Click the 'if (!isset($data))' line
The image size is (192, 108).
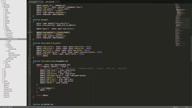[x=45, y=88]
